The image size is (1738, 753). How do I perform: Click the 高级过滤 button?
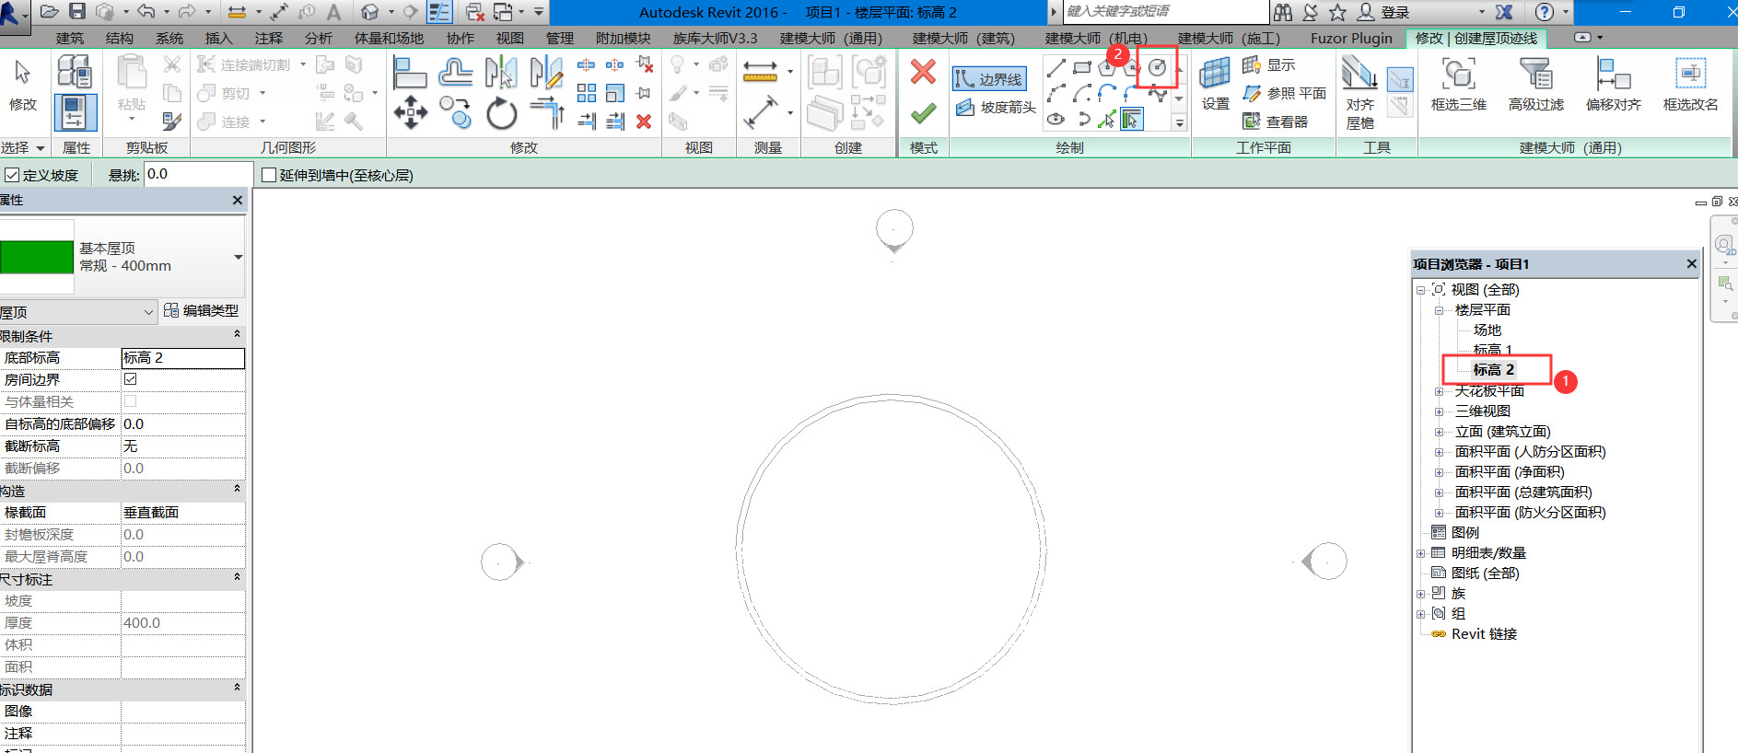(x=1535, y=85)
